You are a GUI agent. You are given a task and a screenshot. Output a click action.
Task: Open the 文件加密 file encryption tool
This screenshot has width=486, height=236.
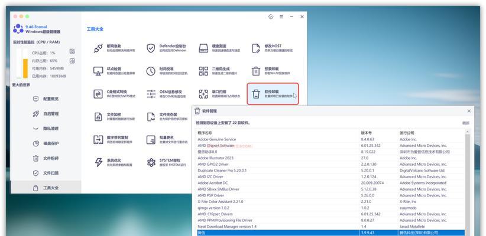114,117
